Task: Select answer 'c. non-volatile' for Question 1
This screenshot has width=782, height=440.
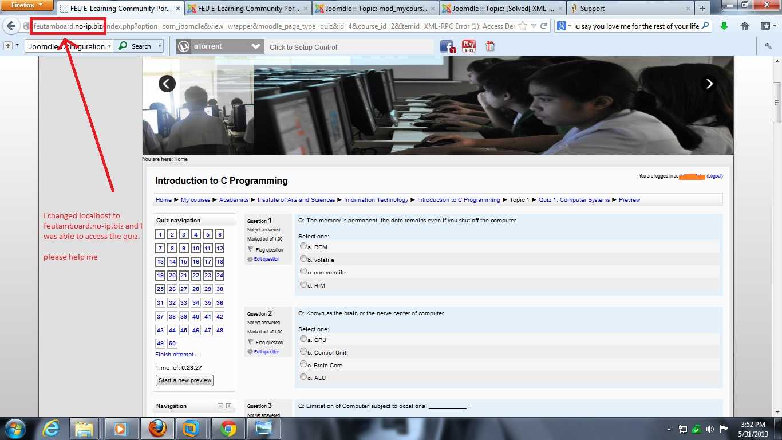Action: tap(303, 272)
